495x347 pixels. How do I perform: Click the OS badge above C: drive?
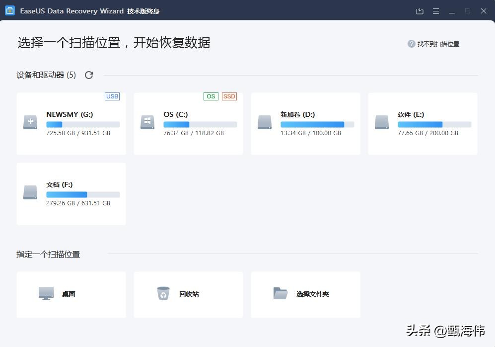click(x=211, y=96)
